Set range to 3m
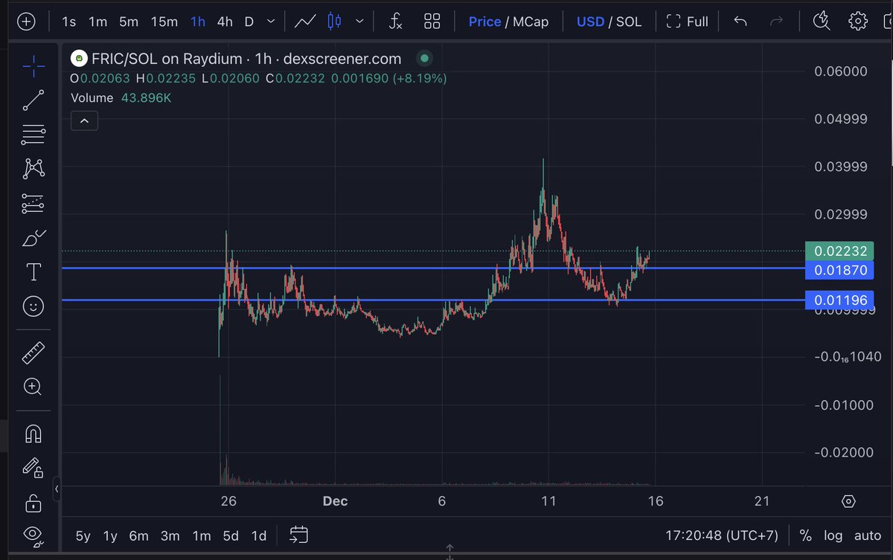The height and width of the screenshot is (560, 893). (x=170, y=535)
